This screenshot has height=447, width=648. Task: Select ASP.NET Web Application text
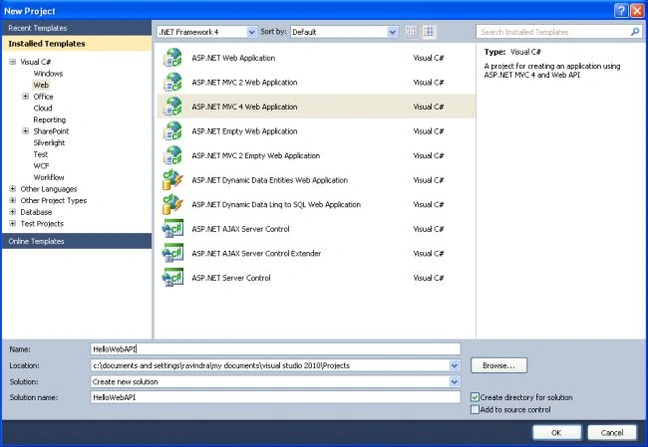coord(233,58)
